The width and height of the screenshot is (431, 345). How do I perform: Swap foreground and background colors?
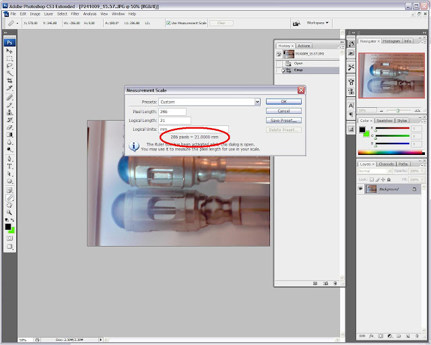point(12,220)
